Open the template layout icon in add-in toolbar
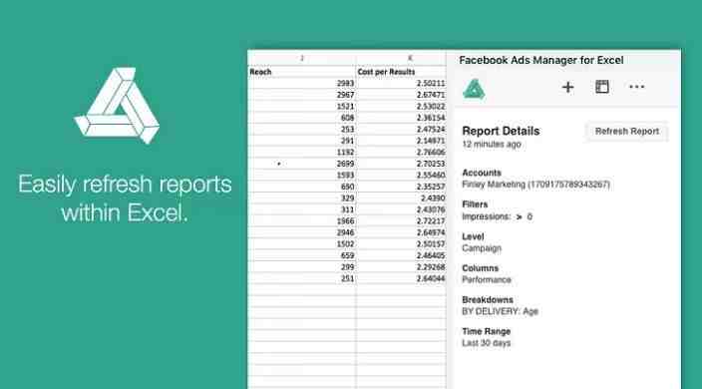The image size is (702, 389). tap(601, 87)
